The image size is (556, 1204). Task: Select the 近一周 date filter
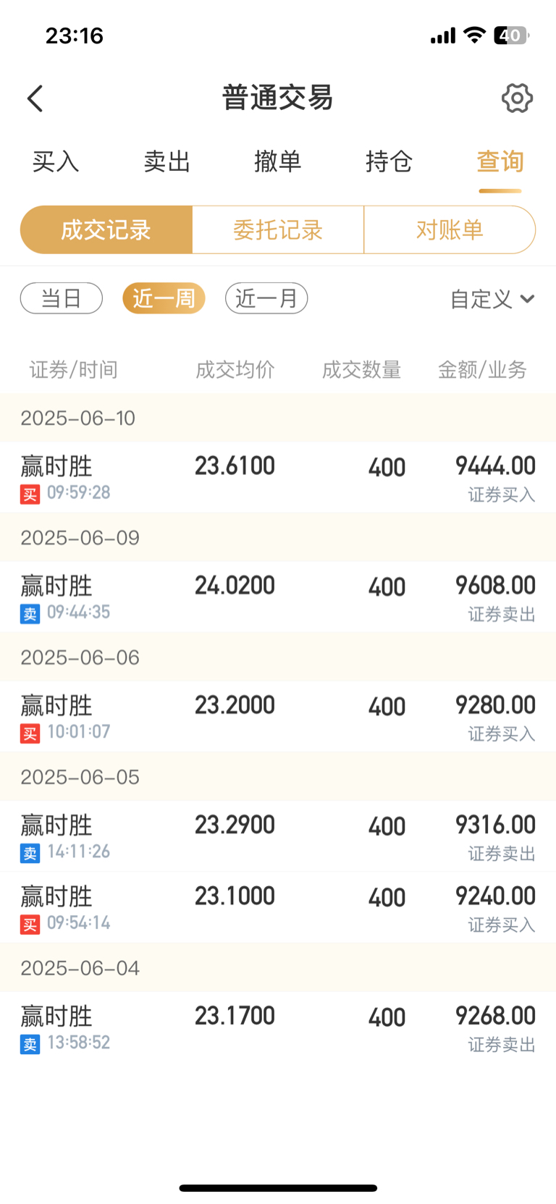click(164, 298)
